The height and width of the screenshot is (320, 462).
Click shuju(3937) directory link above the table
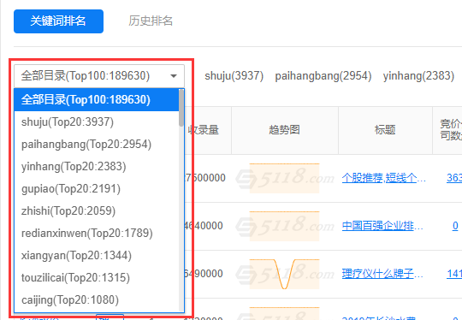click(234, 76)
